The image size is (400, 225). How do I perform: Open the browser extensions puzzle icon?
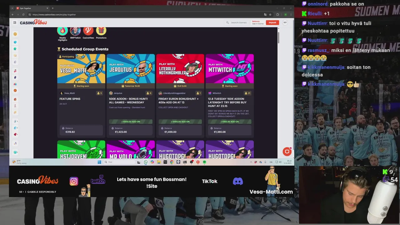pos(277,15)
